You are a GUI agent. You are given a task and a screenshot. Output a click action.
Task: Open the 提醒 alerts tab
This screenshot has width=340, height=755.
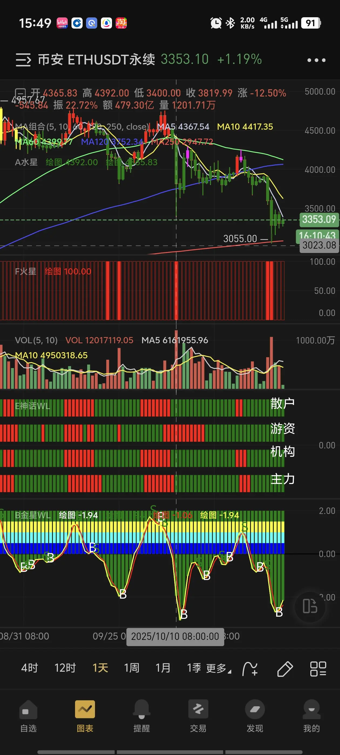(x=142, y=716)
